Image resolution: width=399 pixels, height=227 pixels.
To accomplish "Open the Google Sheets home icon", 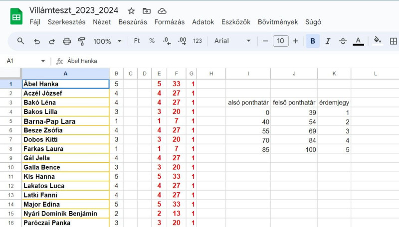I will click(x=16, y=16).
